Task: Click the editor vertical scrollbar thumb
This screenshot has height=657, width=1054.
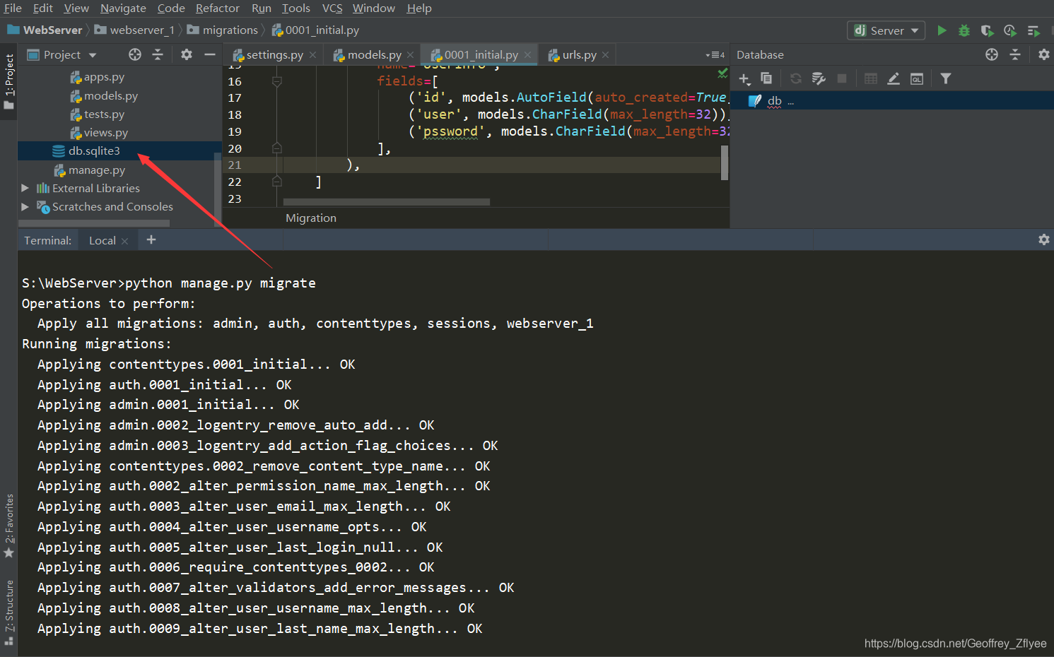Action: (725, 162)
